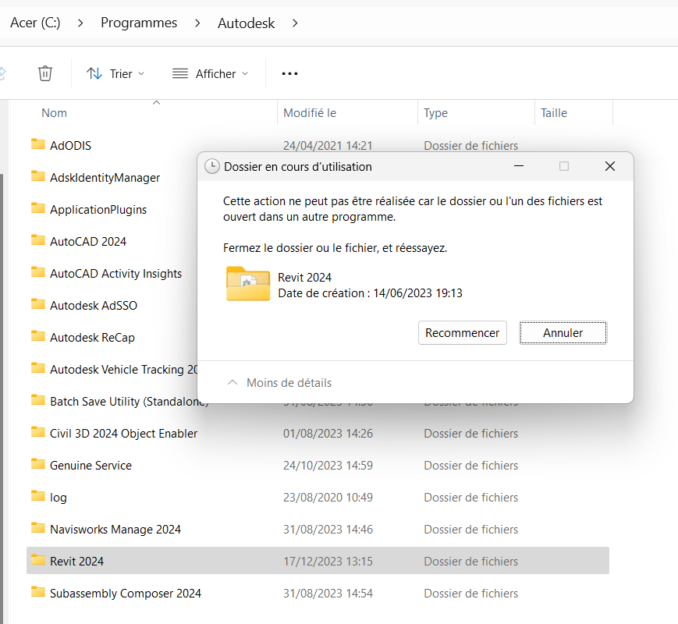678x624 pixels.
Task: Select the AutoCAD Activity Insights folder name
Action: point(115,274)
